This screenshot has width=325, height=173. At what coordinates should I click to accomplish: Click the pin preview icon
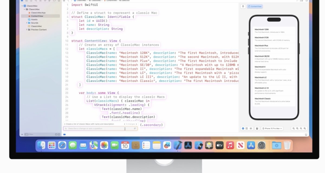click(243, 6)
